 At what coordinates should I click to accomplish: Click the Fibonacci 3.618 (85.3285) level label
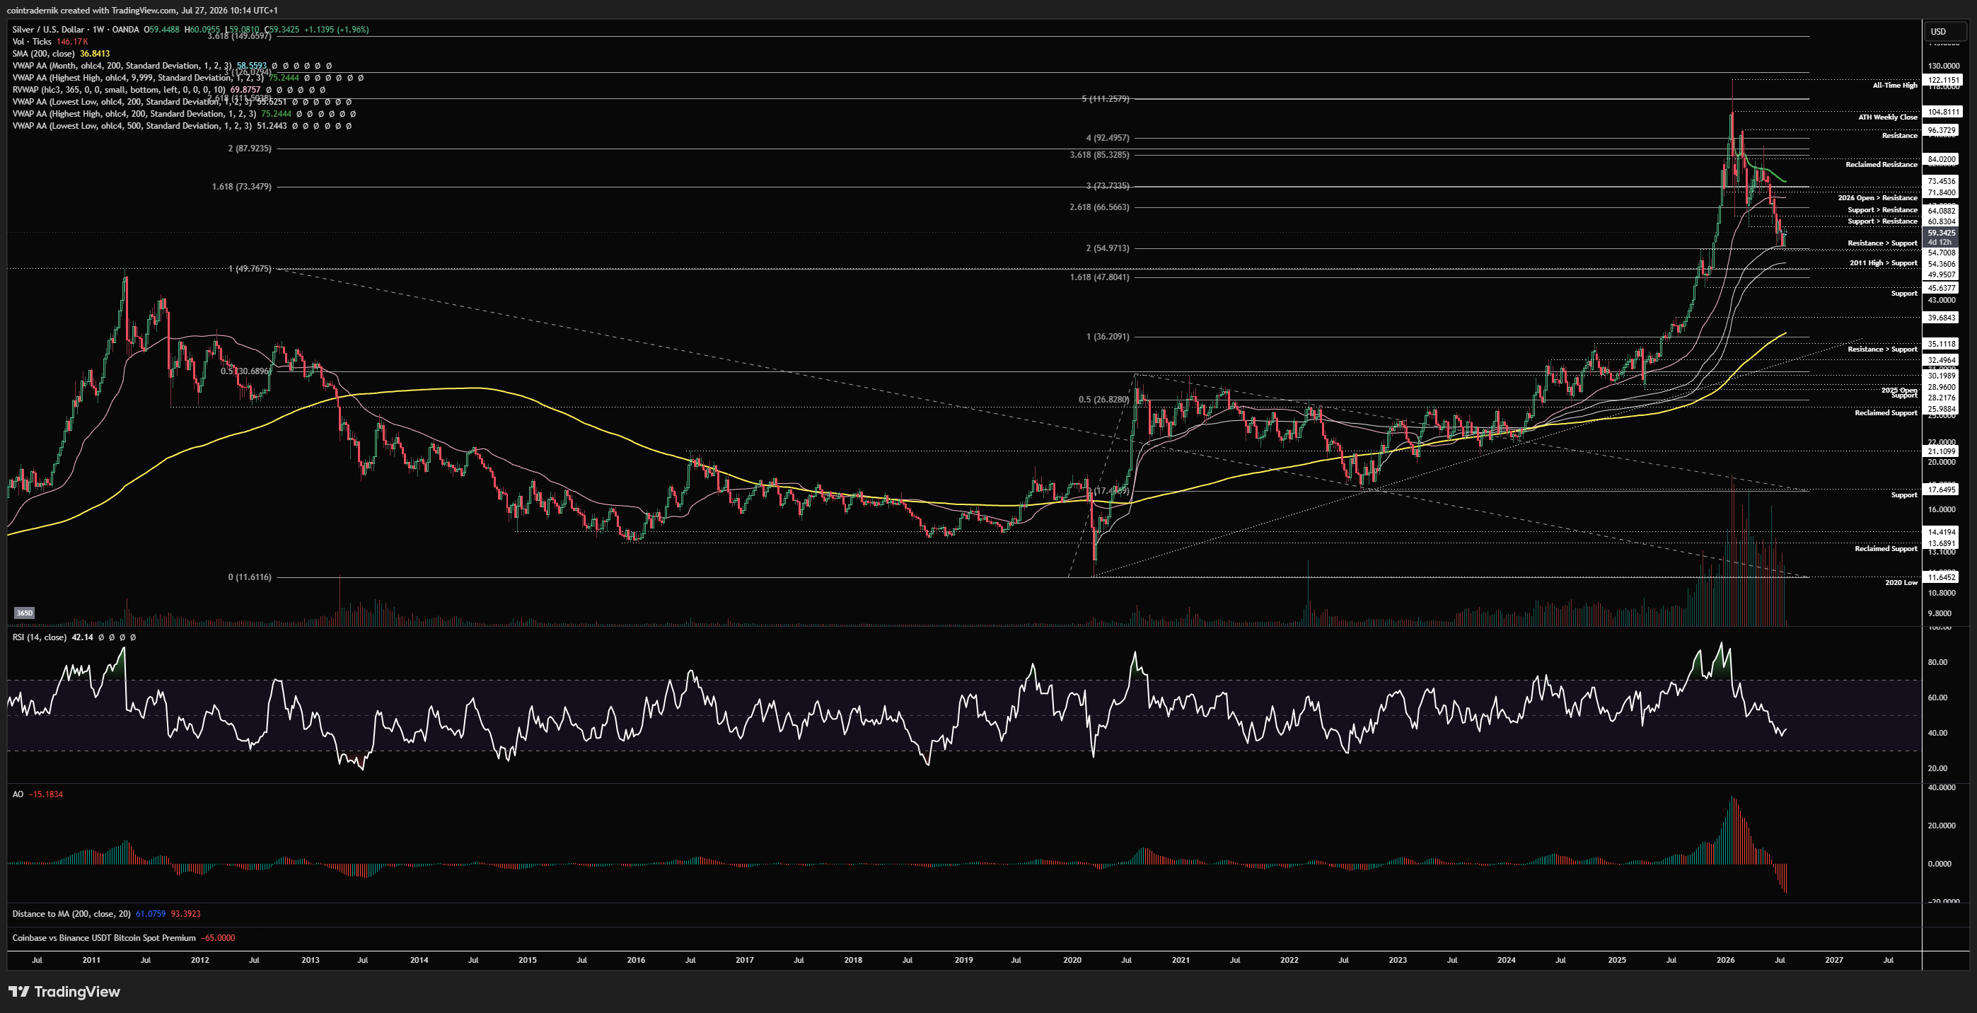(1100, 155)
